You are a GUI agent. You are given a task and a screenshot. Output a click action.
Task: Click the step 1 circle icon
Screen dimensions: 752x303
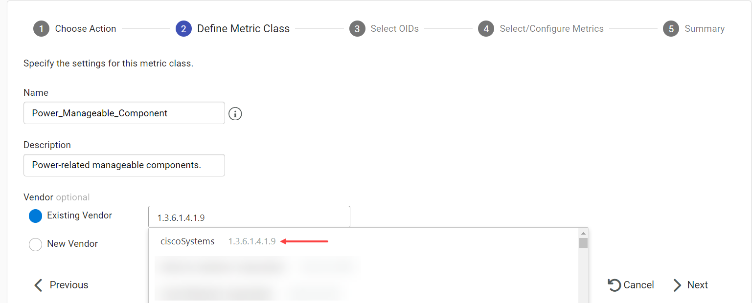[x=42, y=29]
